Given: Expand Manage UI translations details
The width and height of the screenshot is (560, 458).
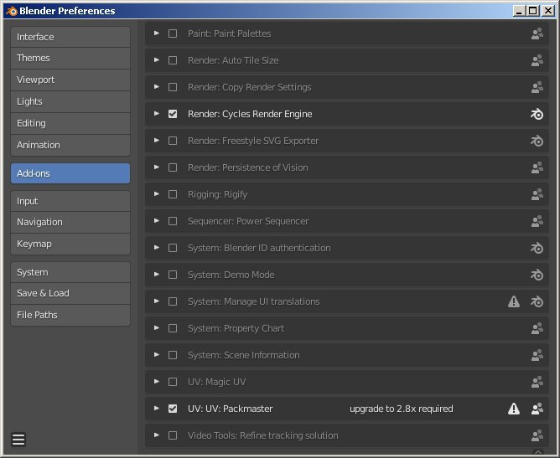Looking at the screenshot, I should 157,301.
